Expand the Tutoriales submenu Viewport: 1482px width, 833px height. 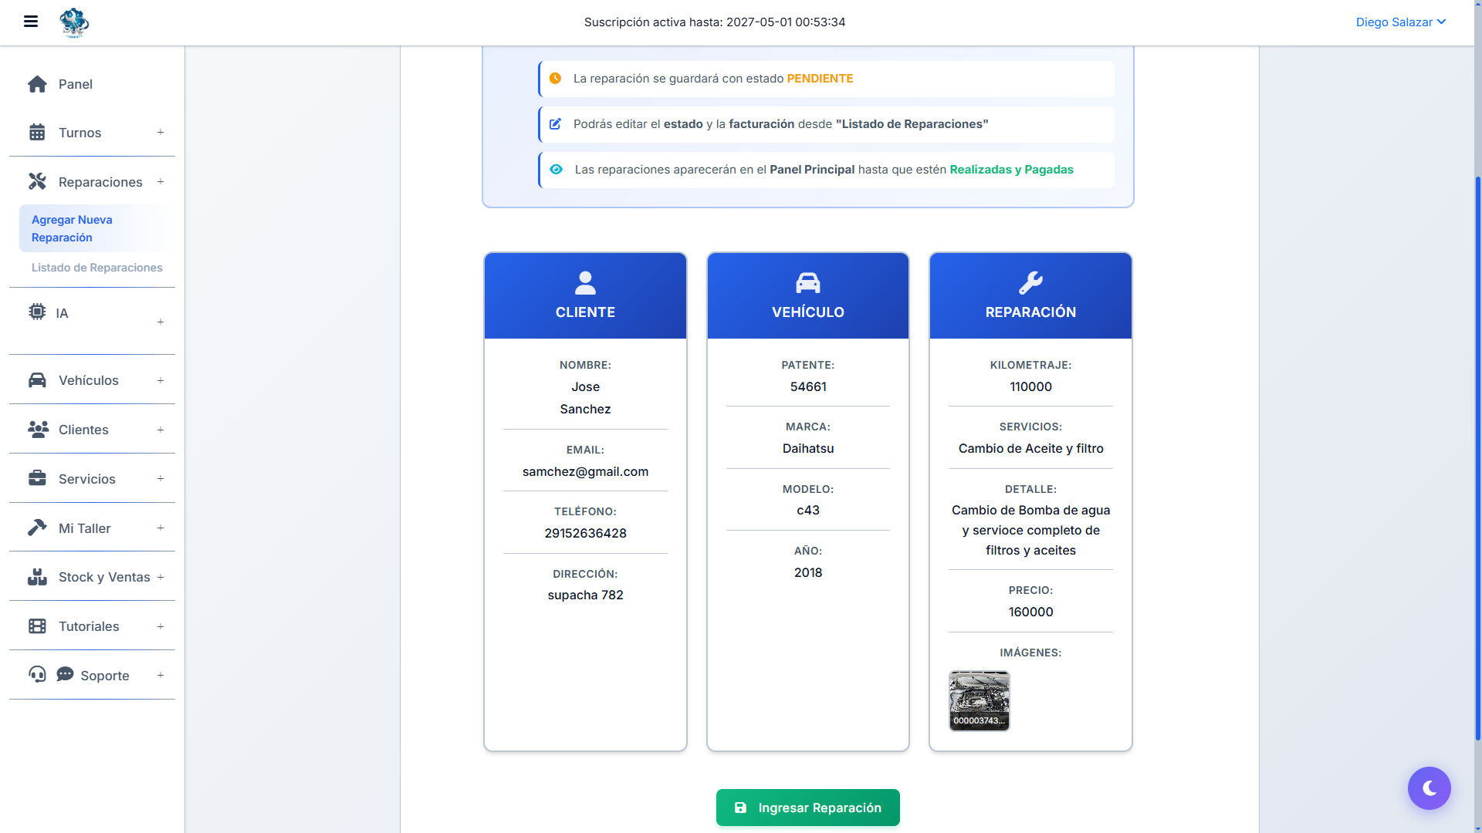coord(161,626)
